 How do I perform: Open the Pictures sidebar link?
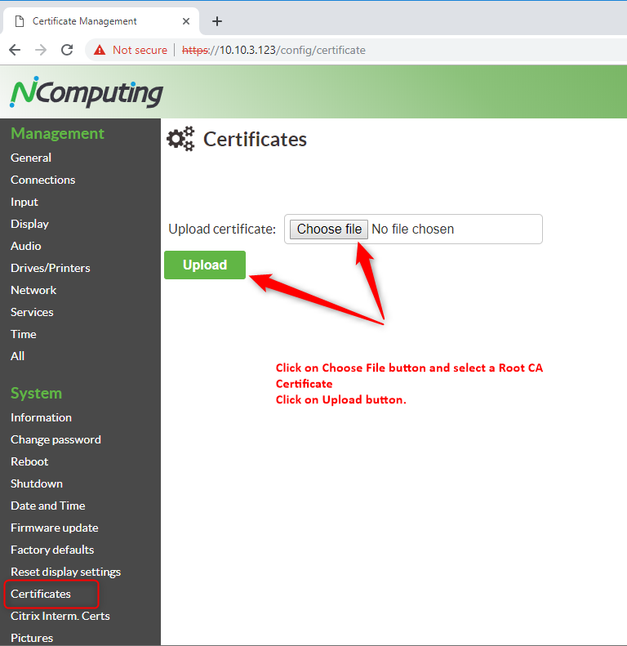(x=32, y=638)
